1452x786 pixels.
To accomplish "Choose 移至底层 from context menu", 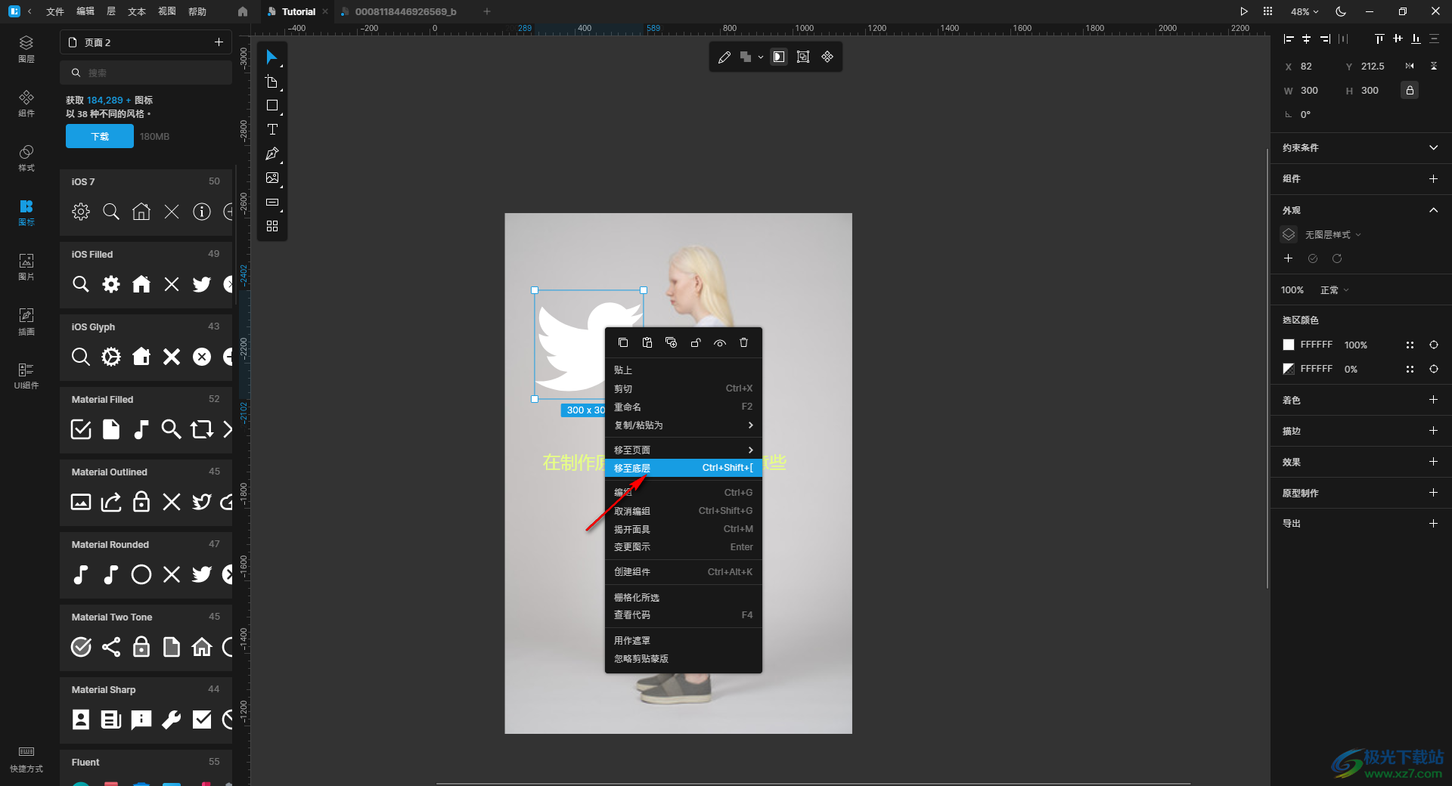I will [x=684, y=468].
